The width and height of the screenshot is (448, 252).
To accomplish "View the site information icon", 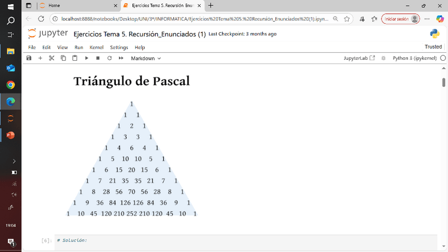I will pos(55,19).
